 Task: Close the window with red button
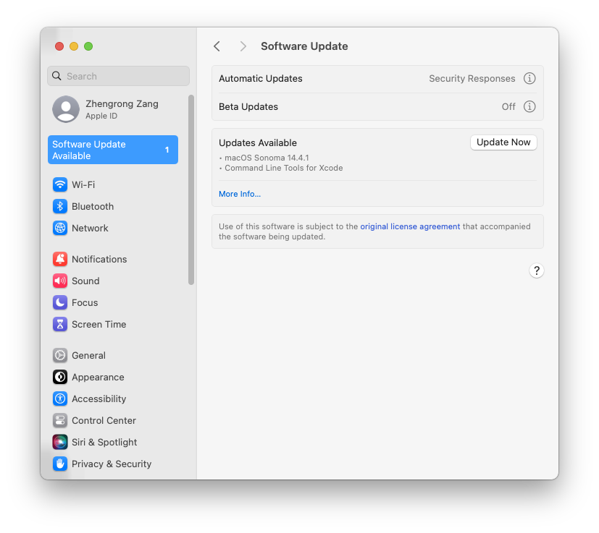click(x=59, y=46)
